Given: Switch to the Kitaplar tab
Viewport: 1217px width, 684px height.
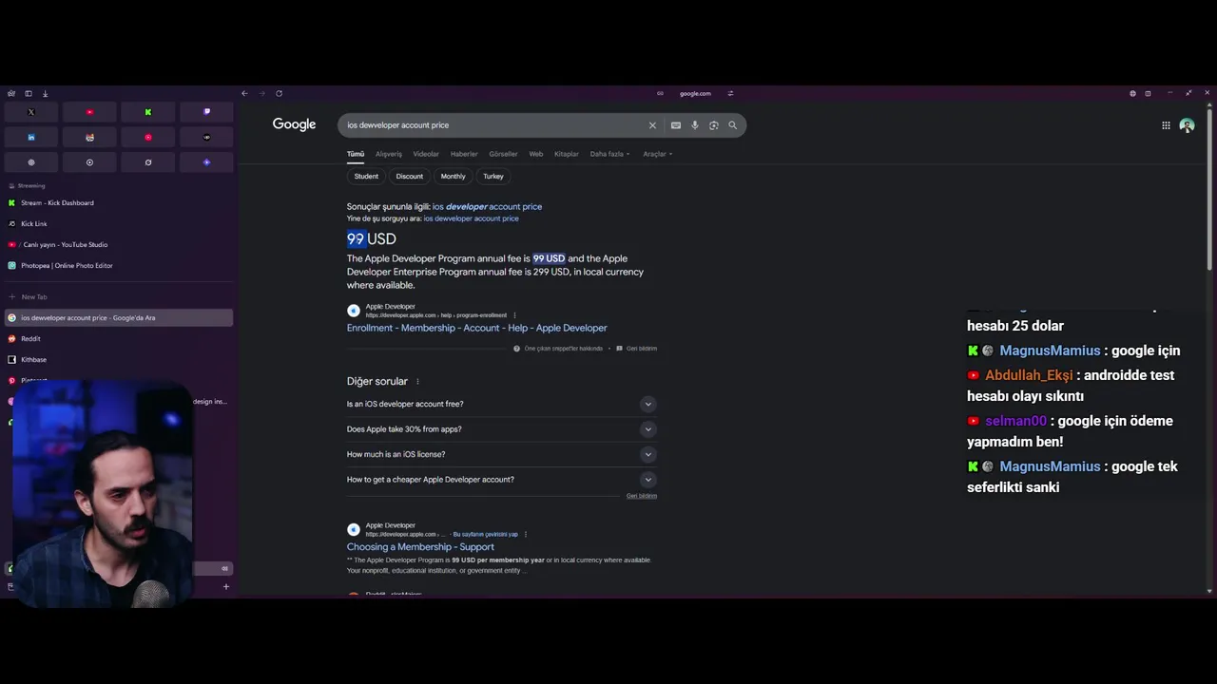Looking at the screenshot, I should pos(567,154).
